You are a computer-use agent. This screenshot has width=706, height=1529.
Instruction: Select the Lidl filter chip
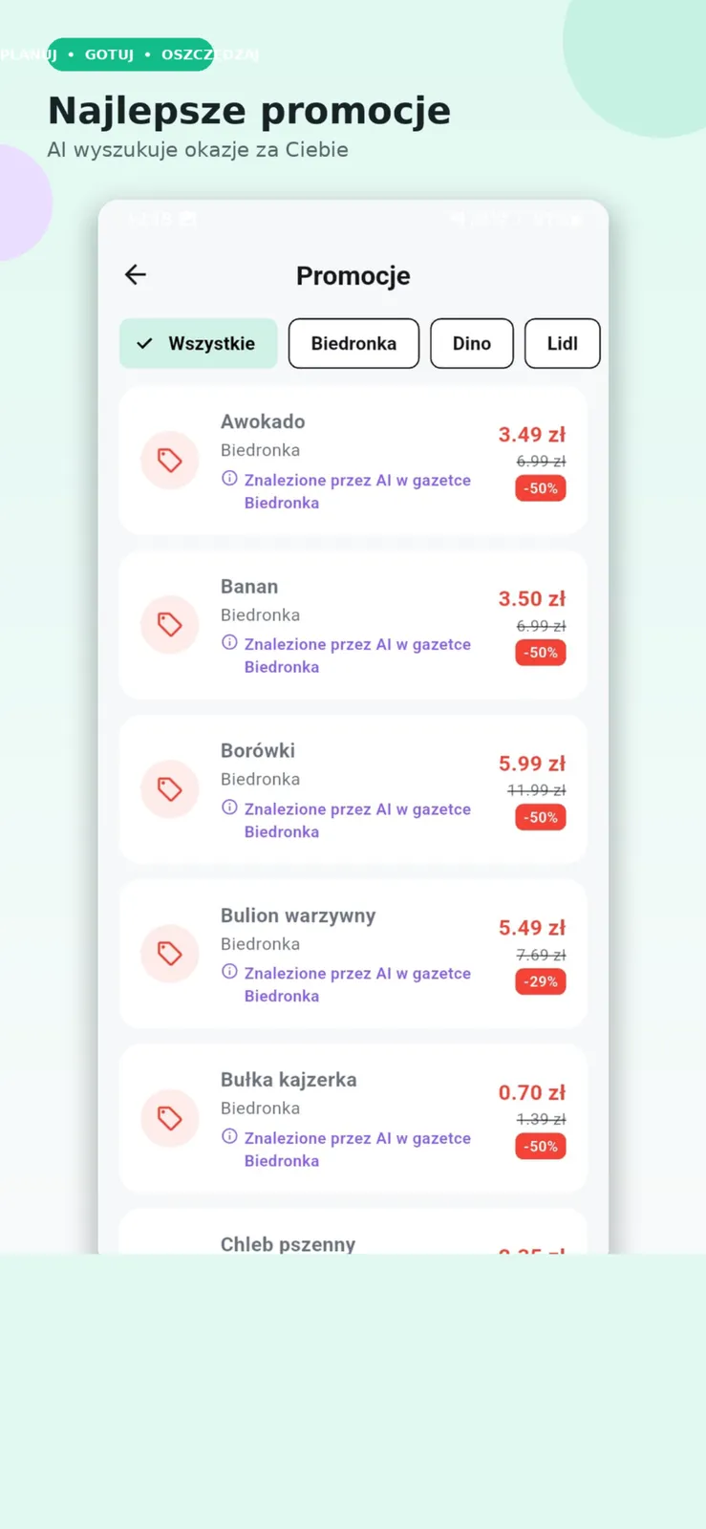click(x=563, y=343)
